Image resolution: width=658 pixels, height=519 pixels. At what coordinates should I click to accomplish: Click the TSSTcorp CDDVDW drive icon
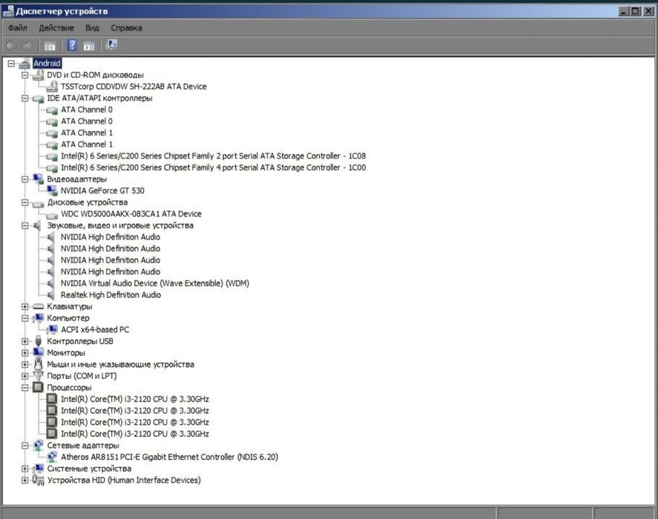[53, 87]
